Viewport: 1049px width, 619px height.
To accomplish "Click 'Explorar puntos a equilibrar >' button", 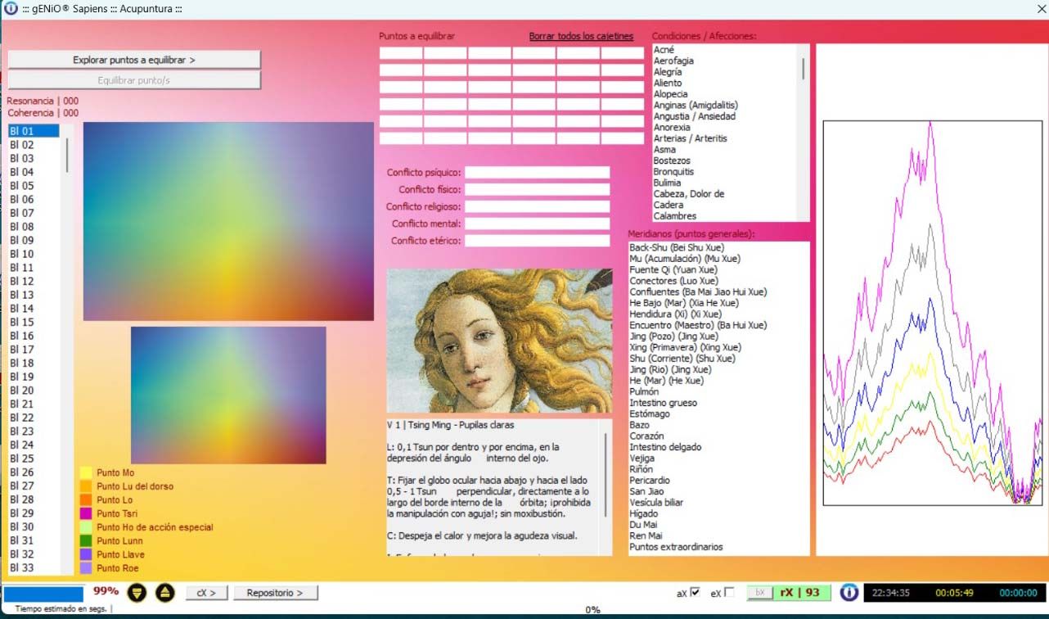I will tap(134, 60).
